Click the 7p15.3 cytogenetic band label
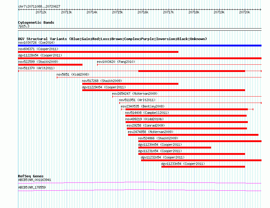The image size is (270, 208). pos(24,26)
